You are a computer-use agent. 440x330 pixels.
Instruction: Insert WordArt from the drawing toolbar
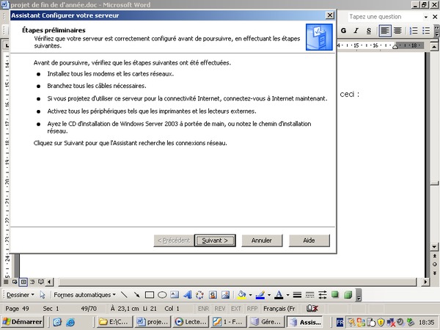tap(188, 295)
